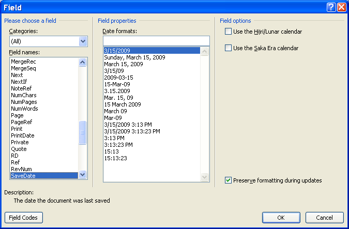Cancel the Field dialog
This screenshot has height=229, width=349.
324,218
